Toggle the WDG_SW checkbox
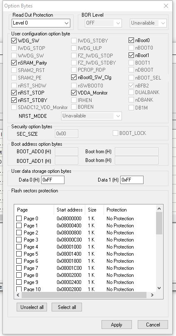Viewport: 176px width, 336px height. point(14,40)
